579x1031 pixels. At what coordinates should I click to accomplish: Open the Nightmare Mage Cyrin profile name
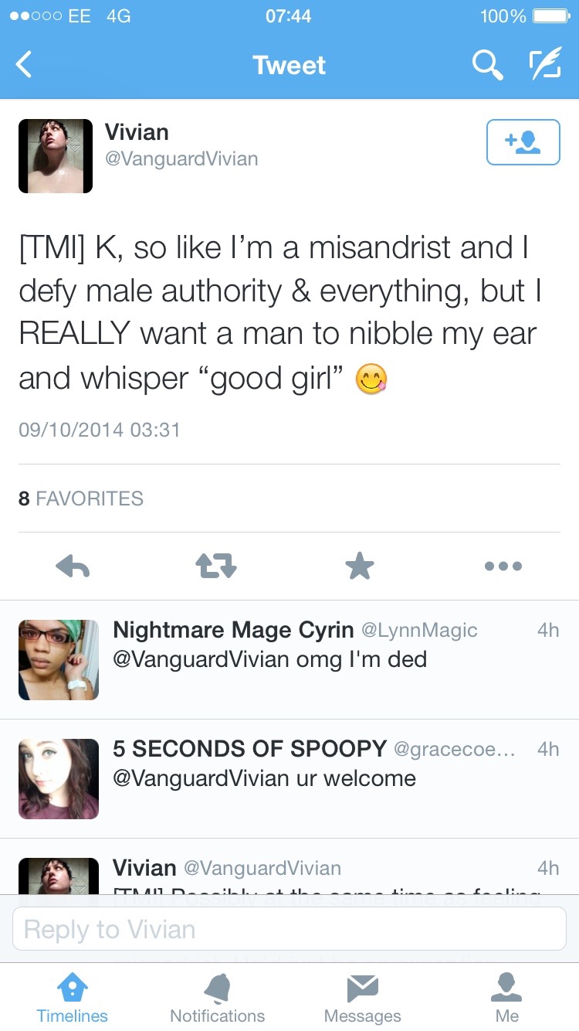point(233,630)
